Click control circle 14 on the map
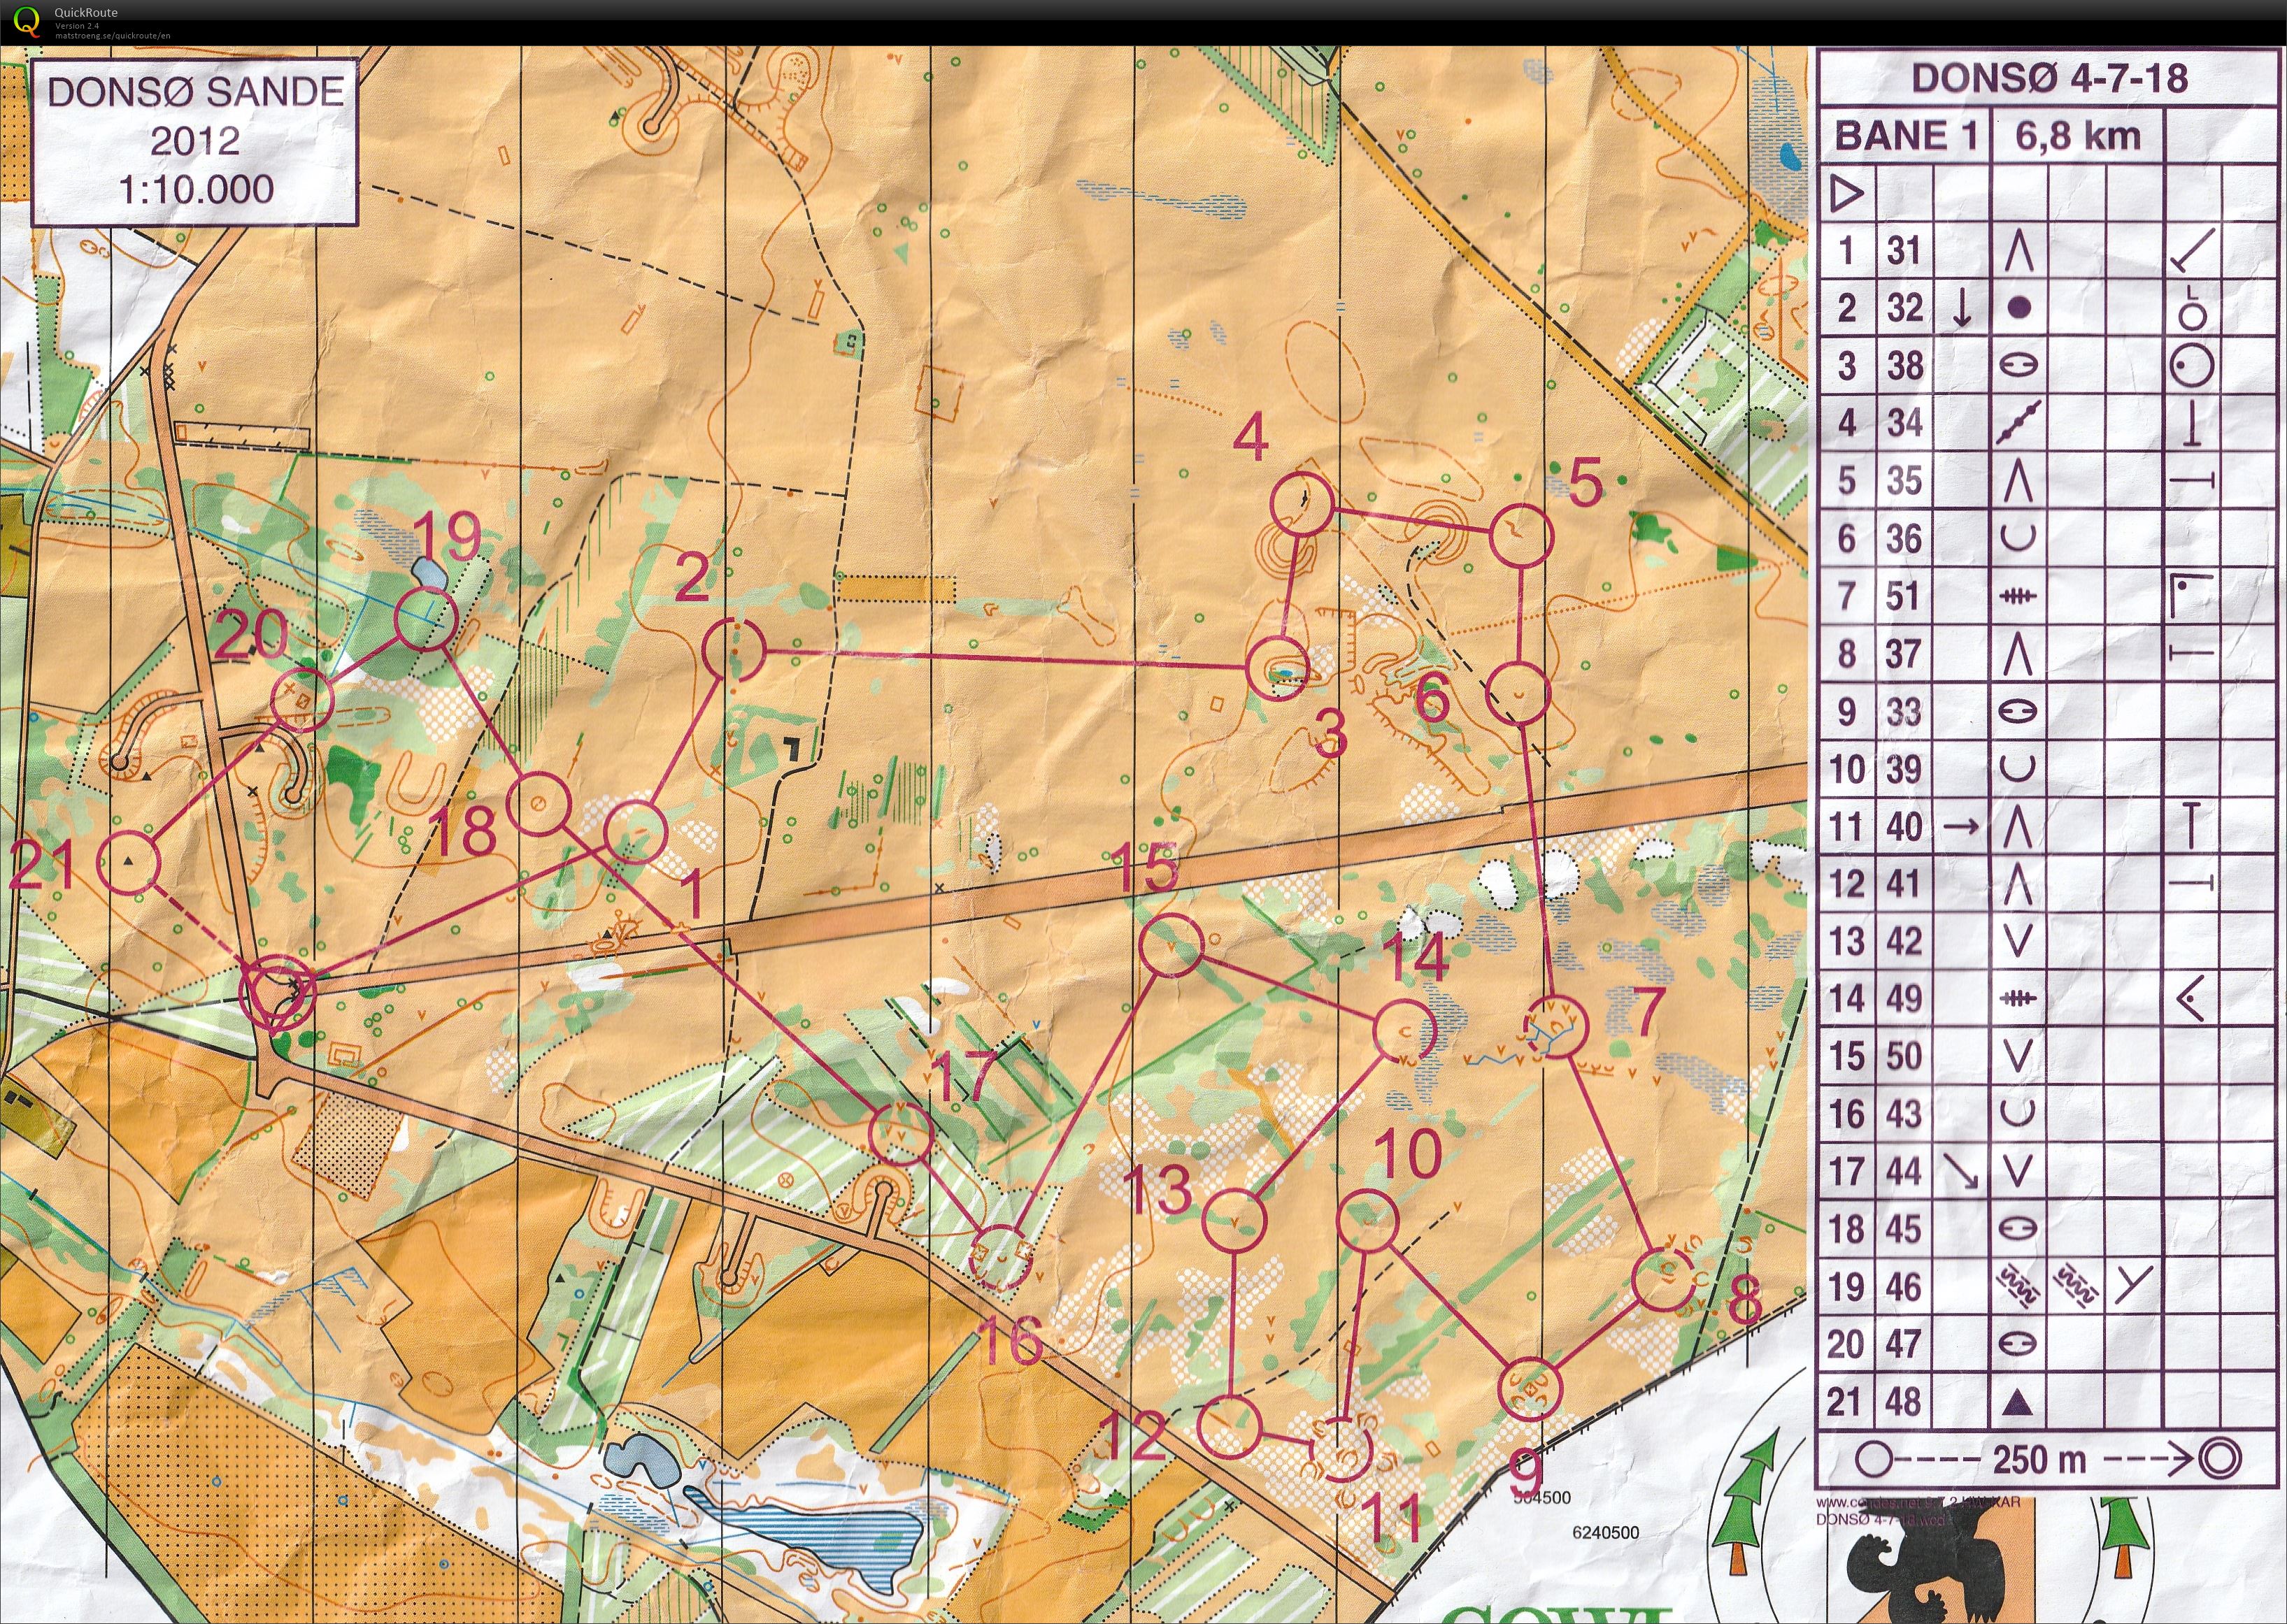Screen dimensions: 2287x1624 pos(1406,1031)
